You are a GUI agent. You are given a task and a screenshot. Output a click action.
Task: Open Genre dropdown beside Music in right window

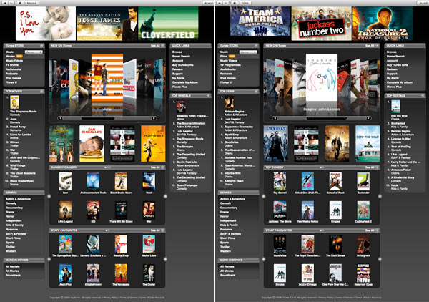click(x=248, y=52)
